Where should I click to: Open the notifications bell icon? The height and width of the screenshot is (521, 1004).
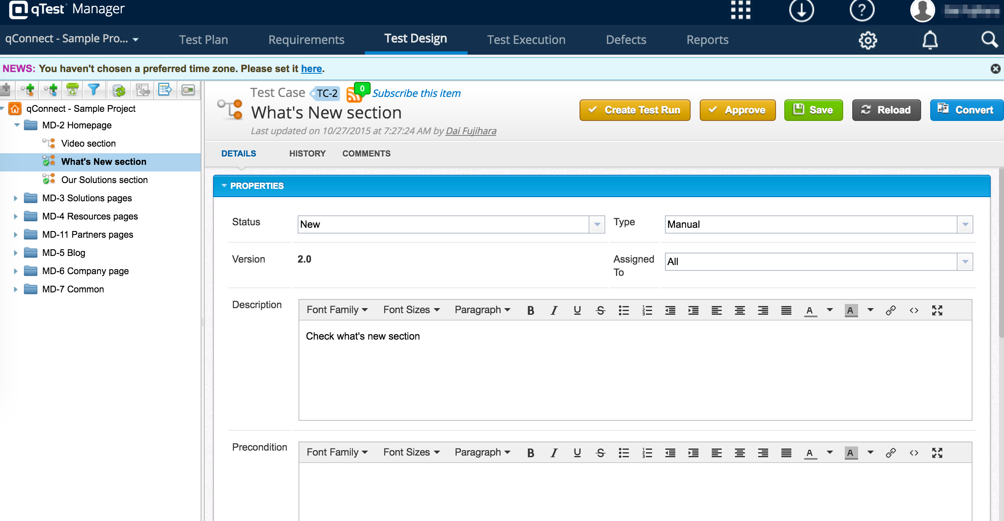coord(930,40)
